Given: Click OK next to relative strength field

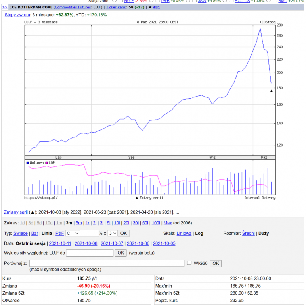Looking at the screenshot, I should pyautogui.click(x=120, y=253).
